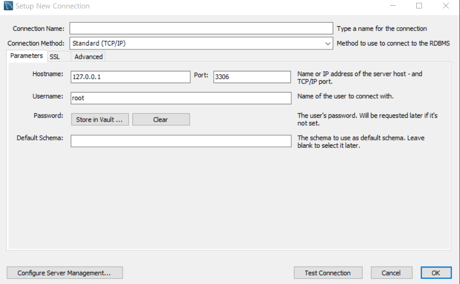
Task: Click the Default Schema input field
Action: point(180,141)
